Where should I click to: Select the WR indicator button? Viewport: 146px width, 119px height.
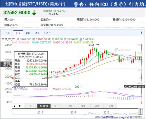pyautogui.click(x=97, y=106)
